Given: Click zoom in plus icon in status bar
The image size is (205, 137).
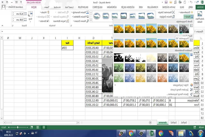Looking at the screenshot, I should click(x=9, y=127).
